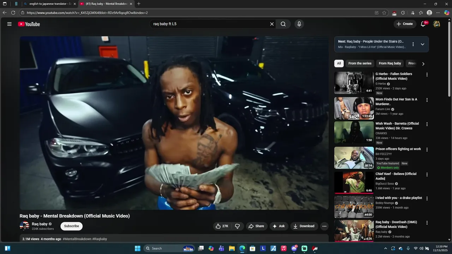Screen dimensions: 452x254
Task: Open the Raq baby channel name link
Action: 40,224
